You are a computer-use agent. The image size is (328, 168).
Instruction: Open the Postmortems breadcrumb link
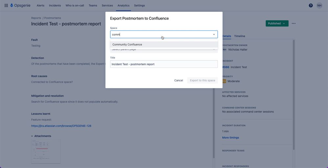pyautogui.click(x=53, y=18)
